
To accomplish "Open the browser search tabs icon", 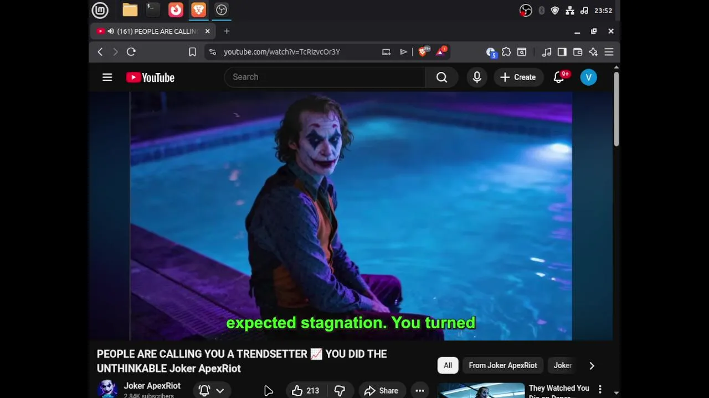I will pyautogui.click(x=522, y=52).
